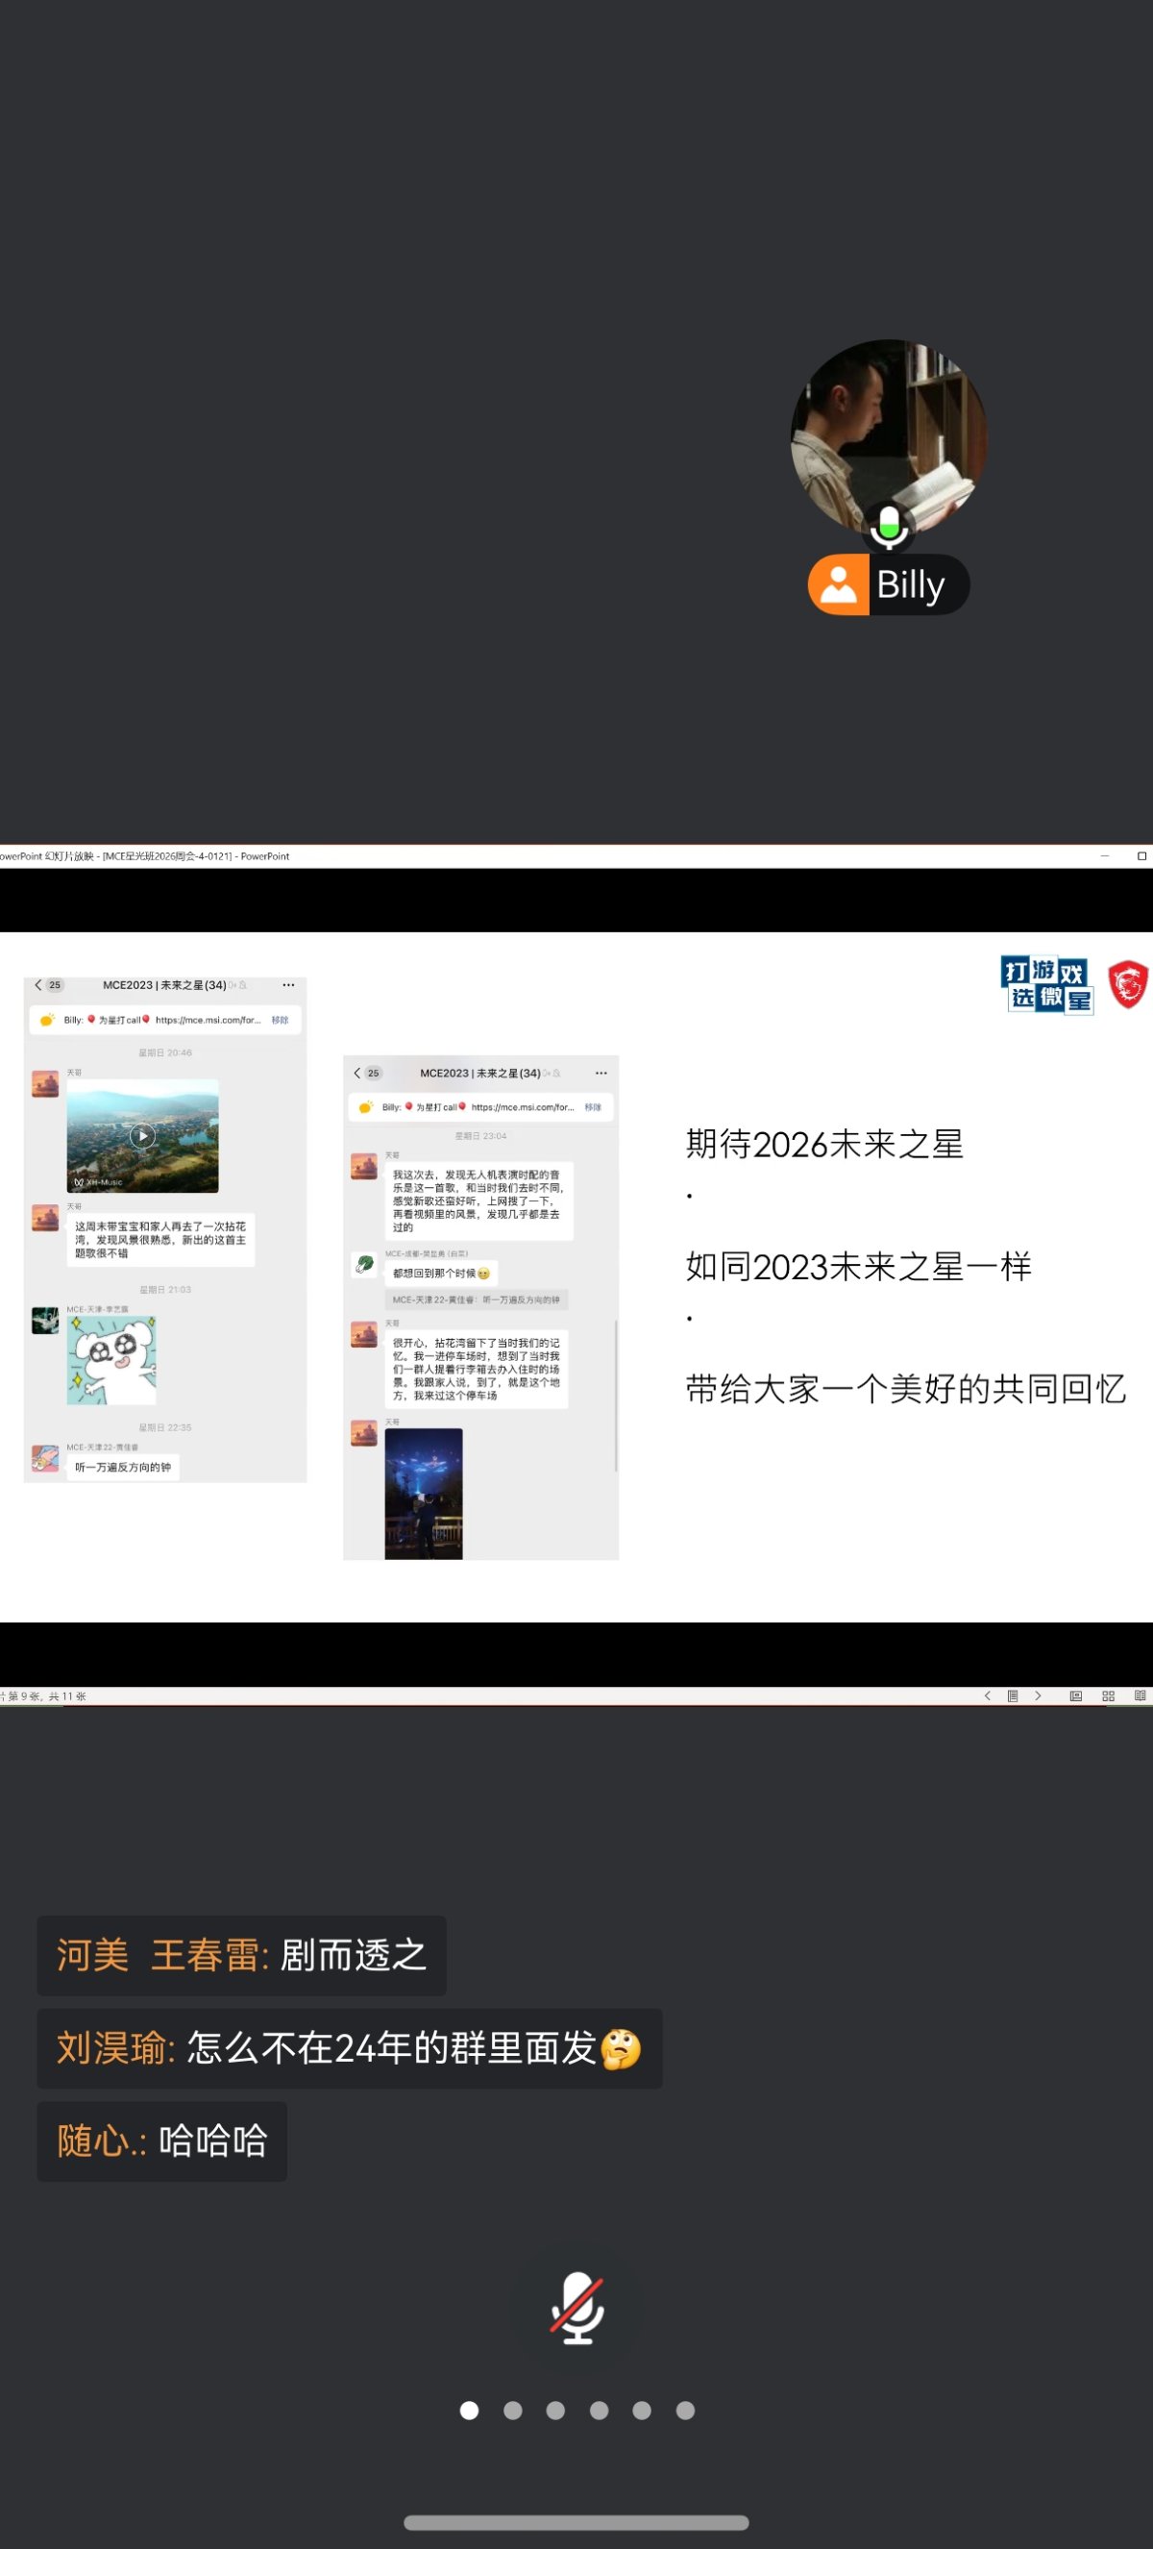Go to previous slide in PowerPoint status bar
The image size is (1153, 2549).
point(987,1696)
